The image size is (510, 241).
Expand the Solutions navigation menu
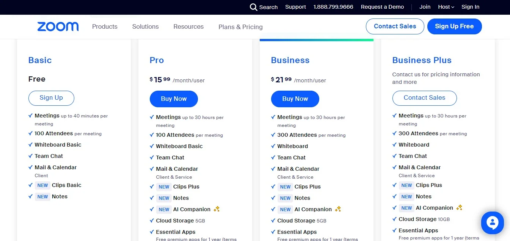point(145,26)
